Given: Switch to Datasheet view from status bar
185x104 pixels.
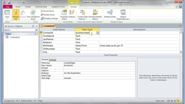Looking at the screenshot, I should 169,101.
